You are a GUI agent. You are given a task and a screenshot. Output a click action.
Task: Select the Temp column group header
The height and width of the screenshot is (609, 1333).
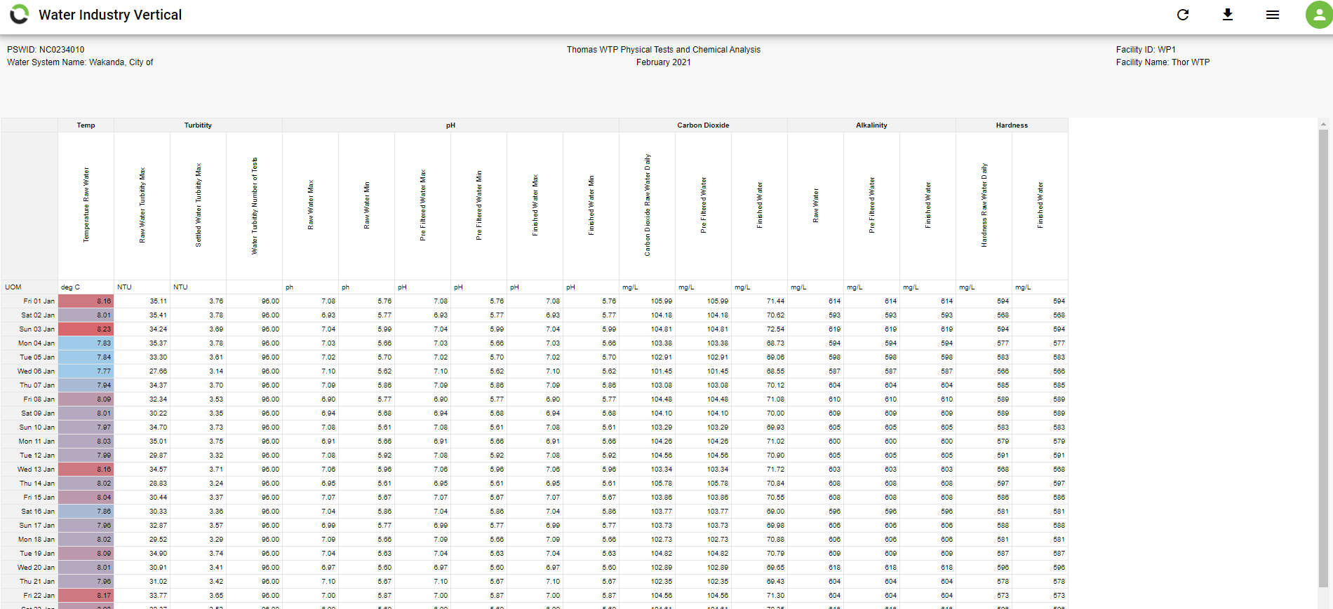pyautogui.click(x=86, y=125)
